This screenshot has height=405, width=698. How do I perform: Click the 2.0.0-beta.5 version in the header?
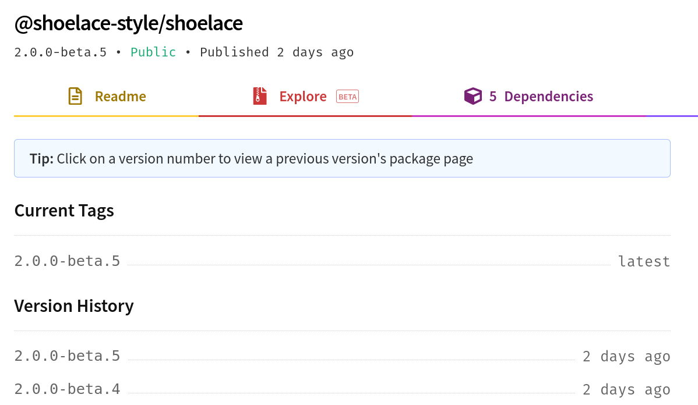pyautogui.click(x=61, y=52)
